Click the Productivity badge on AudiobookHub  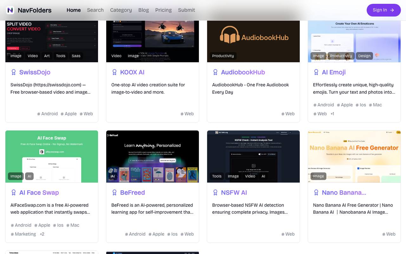[x=223, y=56]
